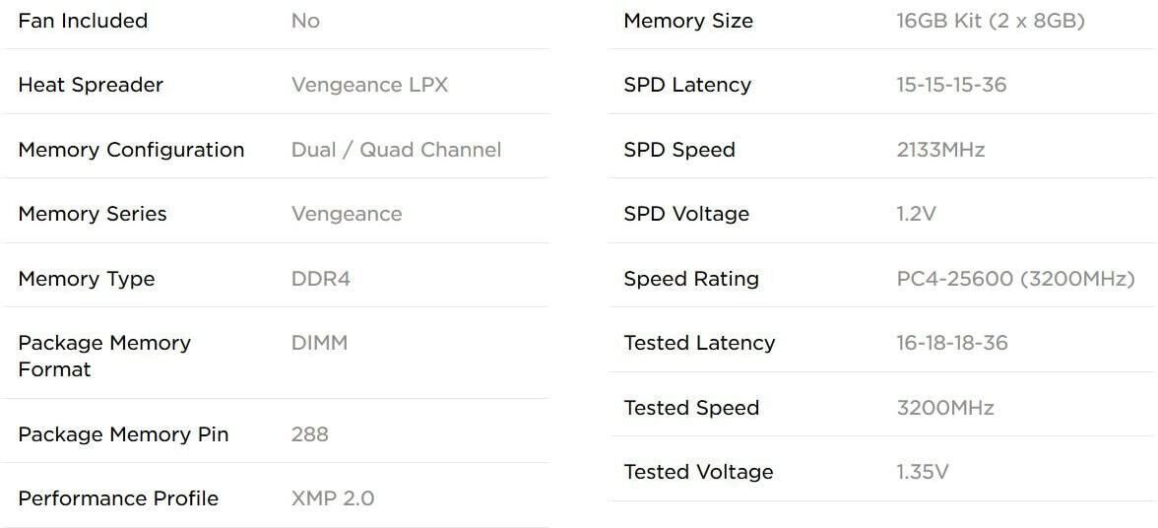Screen dimensions: 1158x528
Task: Select the DDR4 memory type value
Action: [320, 279]
